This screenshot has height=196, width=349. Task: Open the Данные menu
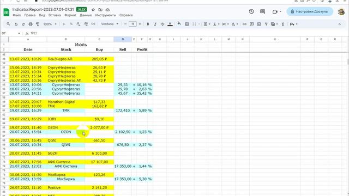tap(86, 15)
